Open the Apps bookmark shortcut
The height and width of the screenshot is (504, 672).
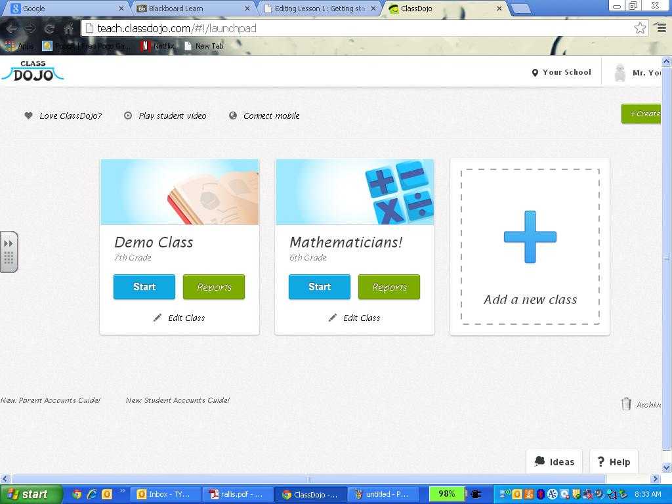(x=19, y=46)
